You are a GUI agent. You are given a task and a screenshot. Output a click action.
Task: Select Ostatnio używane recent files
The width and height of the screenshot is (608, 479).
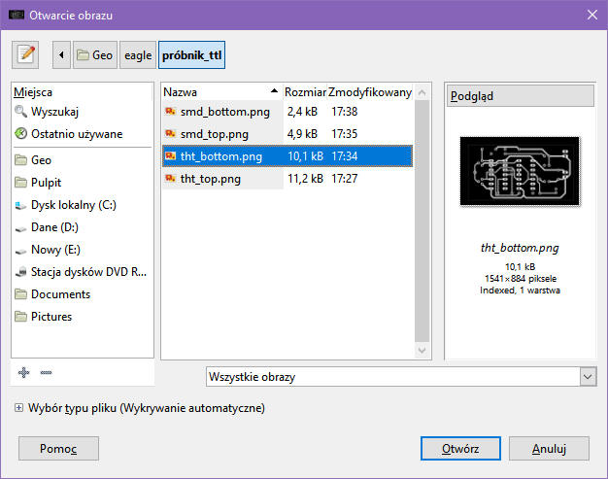76,134
